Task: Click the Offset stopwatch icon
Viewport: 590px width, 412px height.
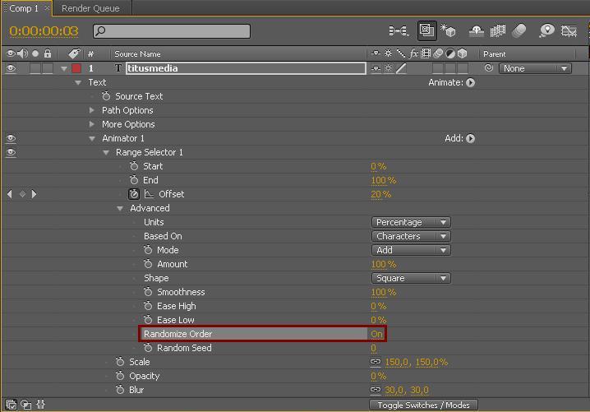Action: pyautogui.click(x=134, y=194)
